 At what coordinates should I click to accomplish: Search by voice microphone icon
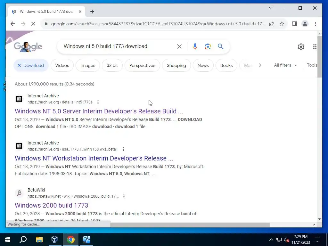(x=195, y=46)
